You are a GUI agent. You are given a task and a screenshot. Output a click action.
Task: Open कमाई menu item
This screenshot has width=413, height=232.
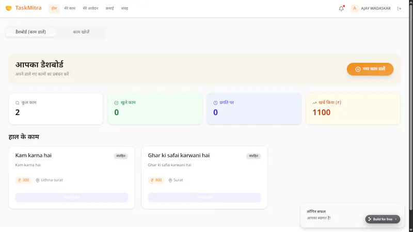(109, 8)
